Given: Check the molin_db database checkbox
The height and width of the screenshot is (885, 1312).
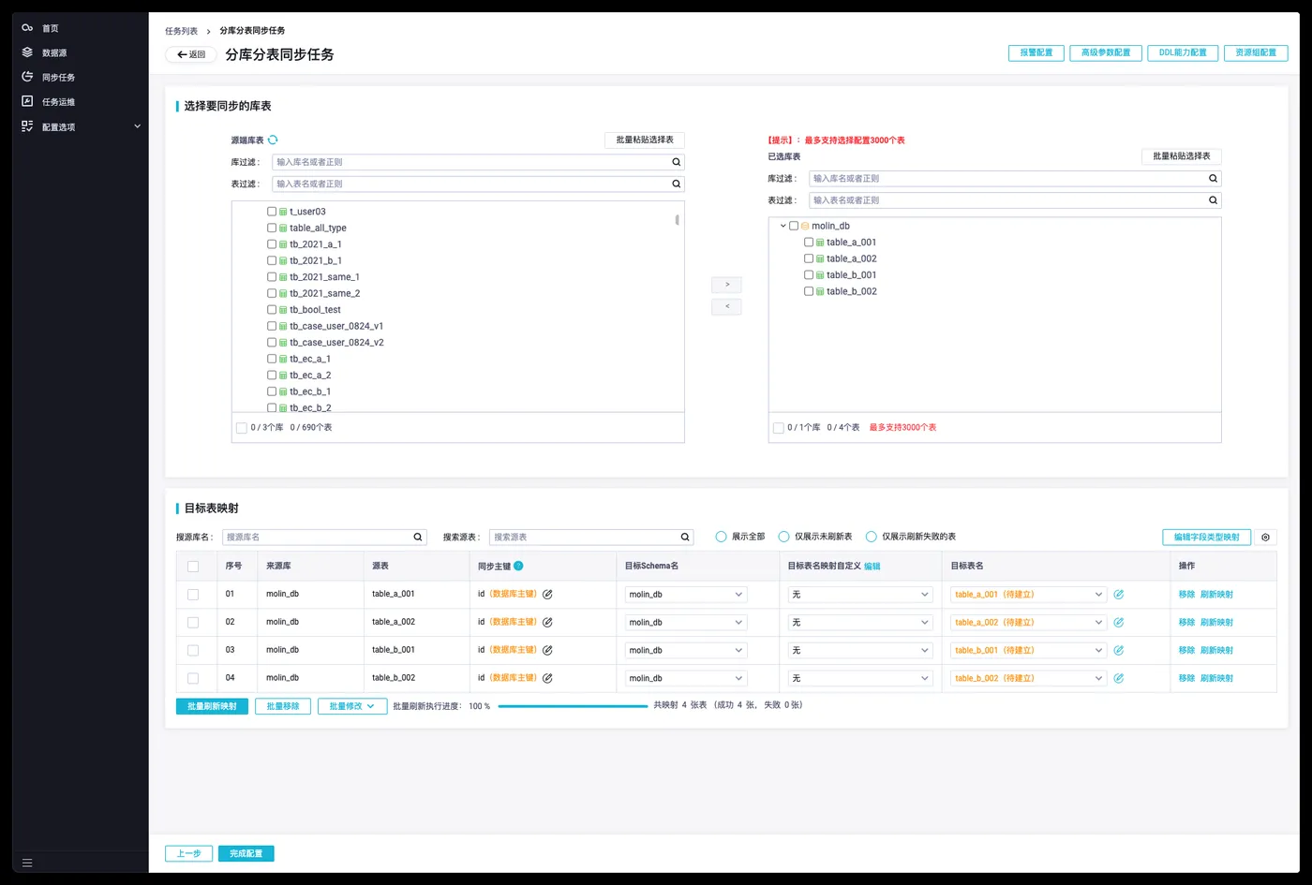Looking at the screenshot, I should pyautogui.click(x=794, y=226).
